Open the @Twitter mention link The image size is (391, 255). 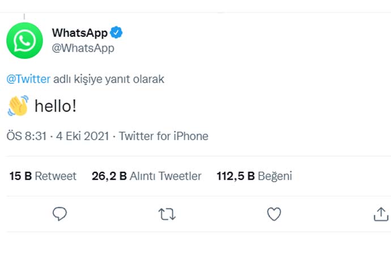pos(28,79)
